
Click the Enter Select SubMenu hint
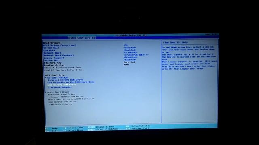click(103, 129)
